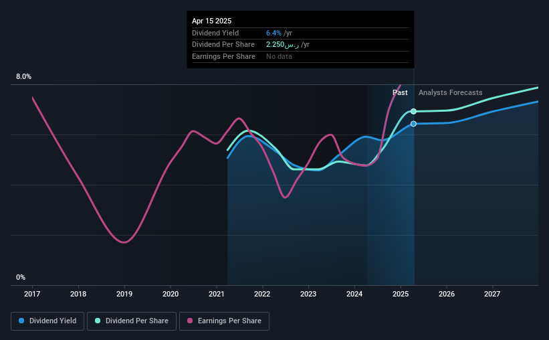
Task: Click the Dividend Yield tooltip row label
Action: 215,33
